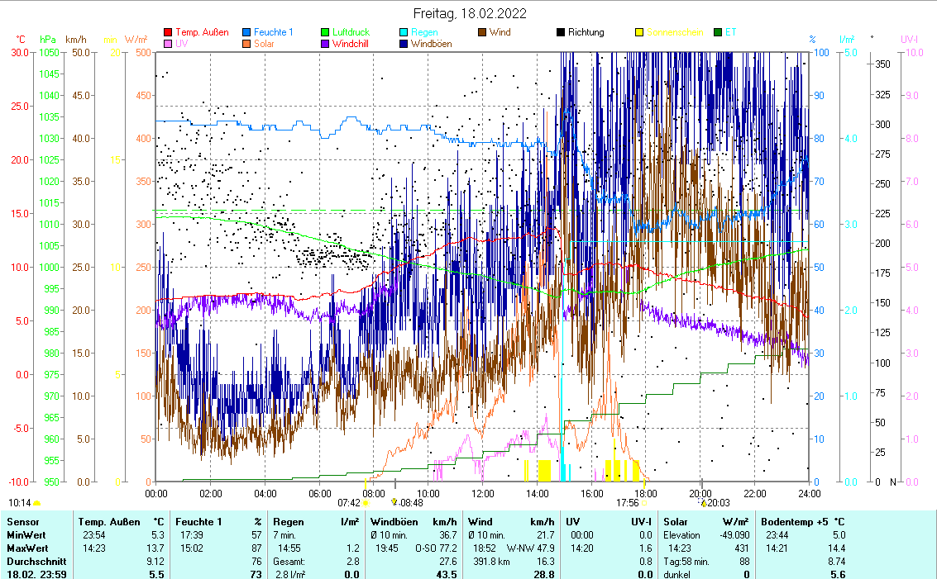Click the sunrise marker at 07:42
Screen dimensions: 937x579
click(366, 502)
